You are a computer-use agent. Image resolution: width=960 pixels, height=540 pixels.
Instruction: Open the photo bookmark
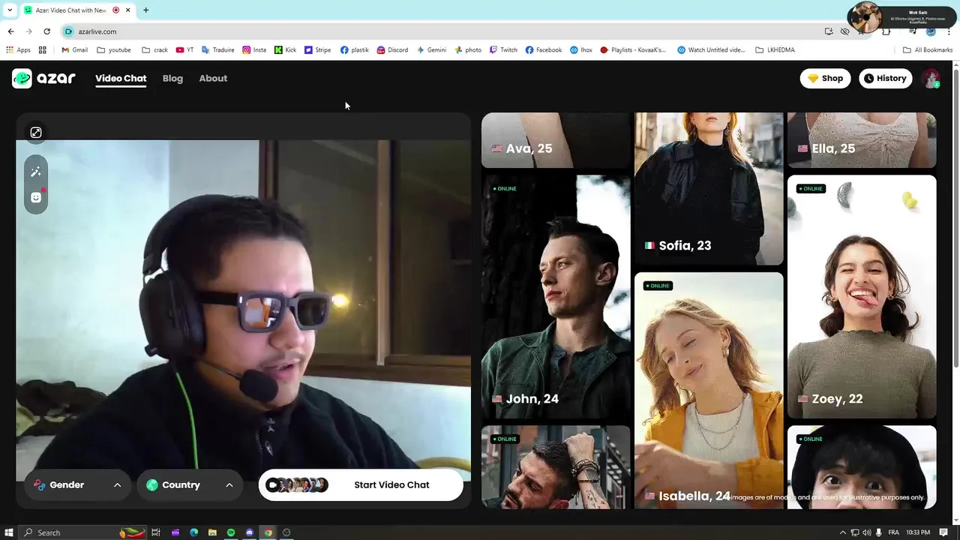pos(468,50)
